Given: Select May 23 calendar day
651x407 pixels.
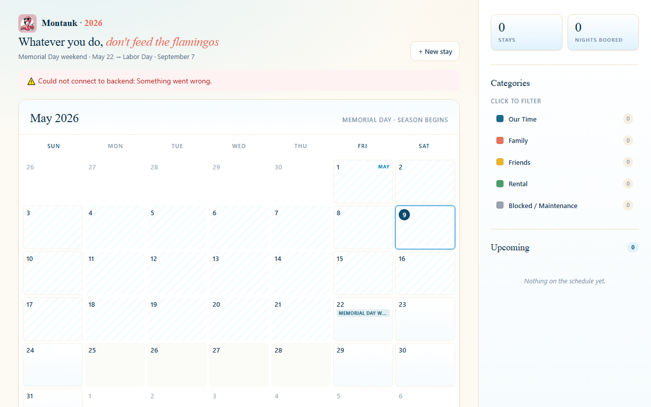Looking at the screenshot, I should [425, 319].
